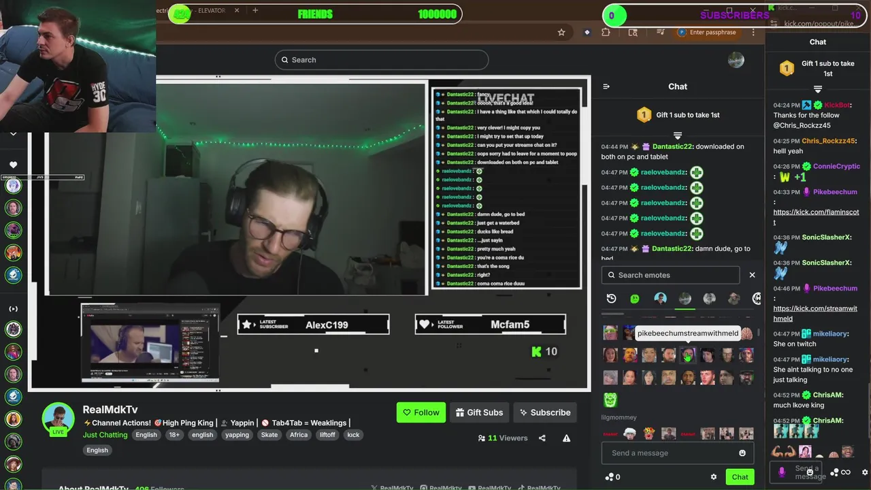
Task: Click username Chris_Rockzz45 in popout chat
Action: tap(827, 141)
